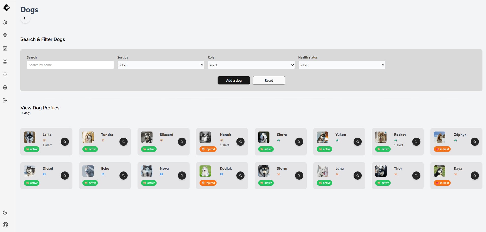Go back using the left arrow button
This screenshot has width=486, height=232.
click(25, 18)
